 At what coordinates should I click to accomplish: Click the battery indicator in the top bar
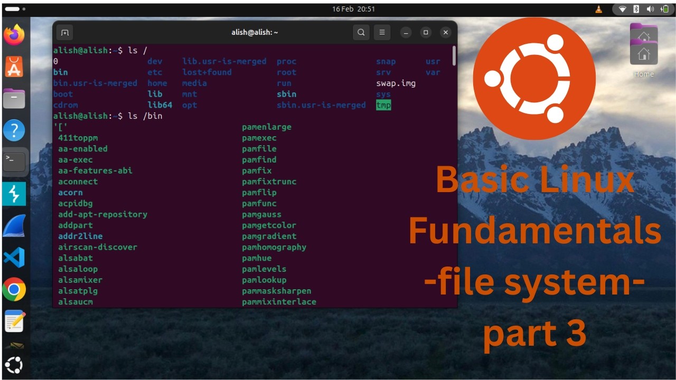[664, 9]
